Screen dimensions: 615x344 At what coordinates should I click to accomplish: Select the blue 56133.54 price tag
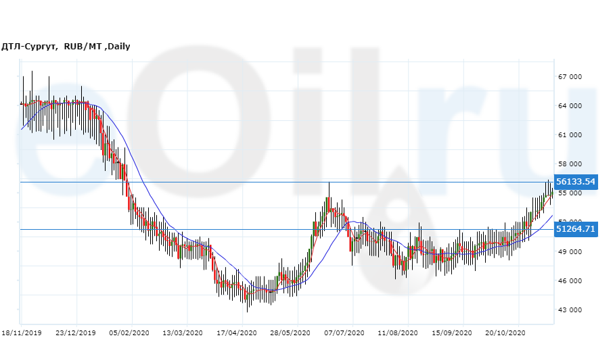tap(574, 182)
